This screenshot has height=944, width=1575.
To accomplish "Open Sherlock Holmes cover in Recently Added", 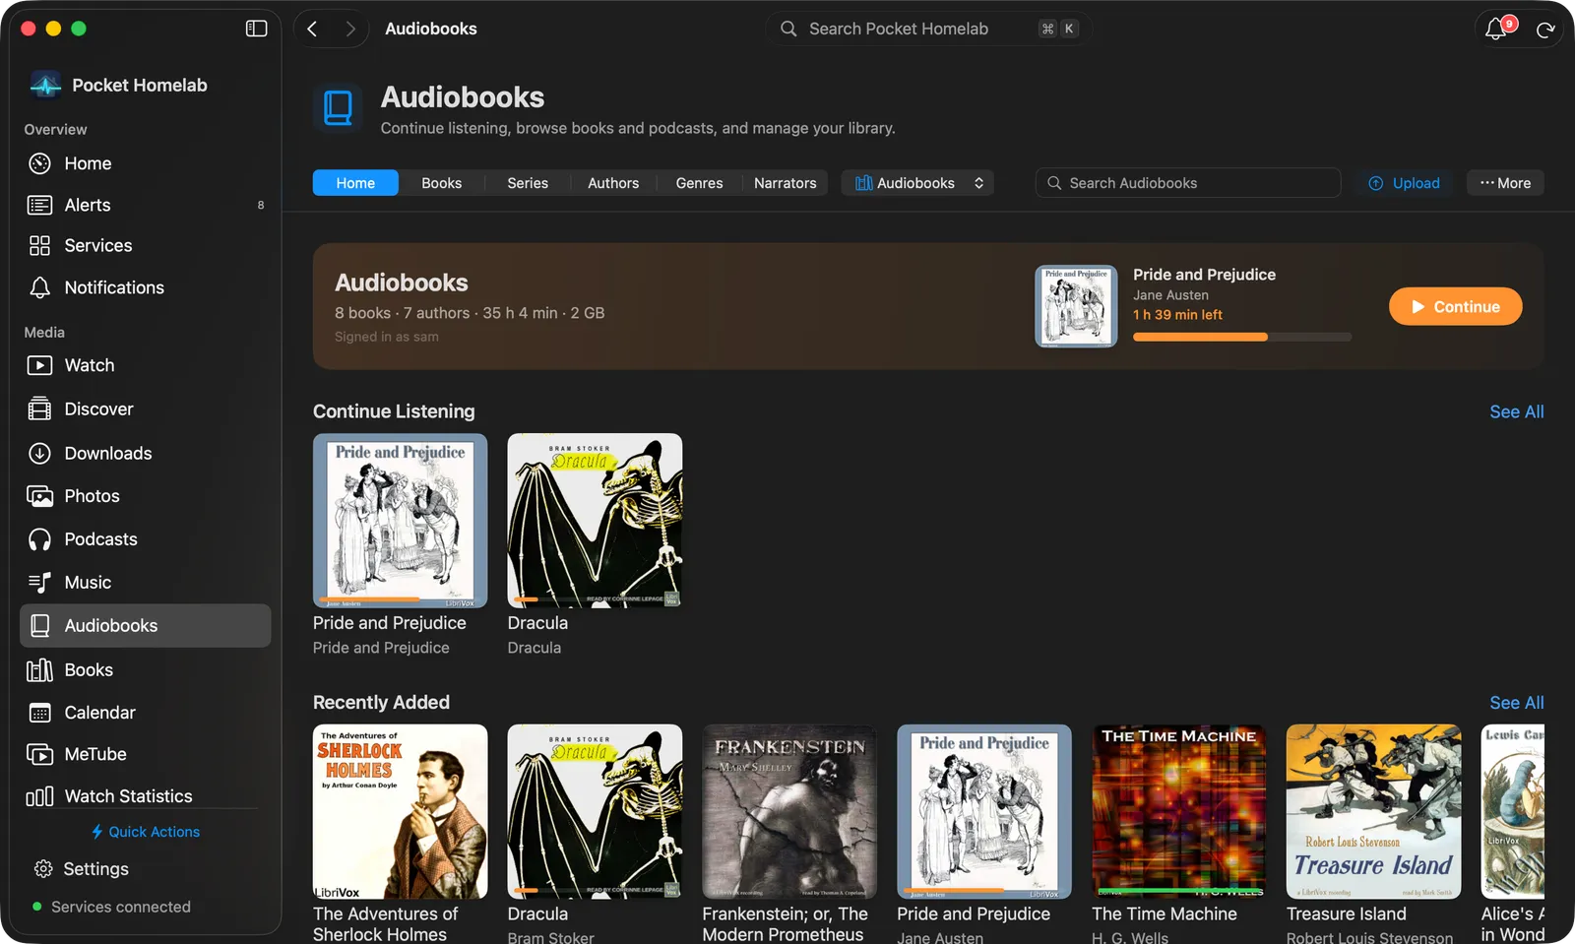I will [400, 811].
